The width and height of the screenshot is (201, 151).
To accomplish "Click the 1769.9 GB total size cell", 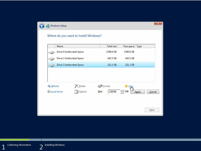I will coord(111,52).
